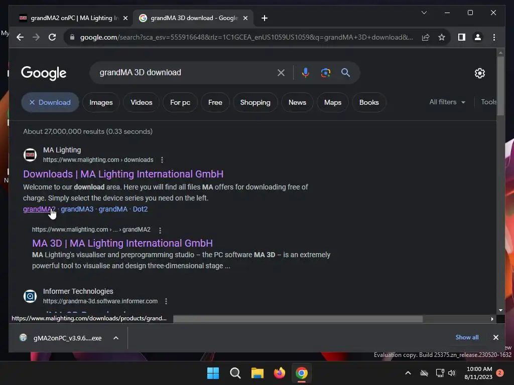The height and width of the screenshot is (385, 514).
Task: Open the taskbar clock and date
Action: pyautogui.click(x=478, y=373)
